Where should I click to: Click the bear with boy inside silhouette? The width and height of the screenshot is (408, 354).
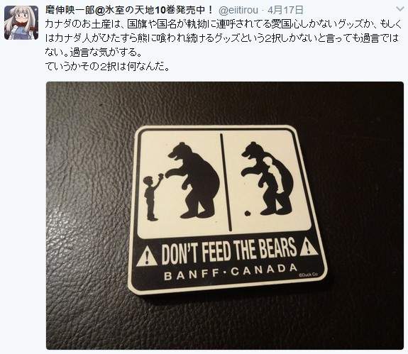(x=268, y=179)
